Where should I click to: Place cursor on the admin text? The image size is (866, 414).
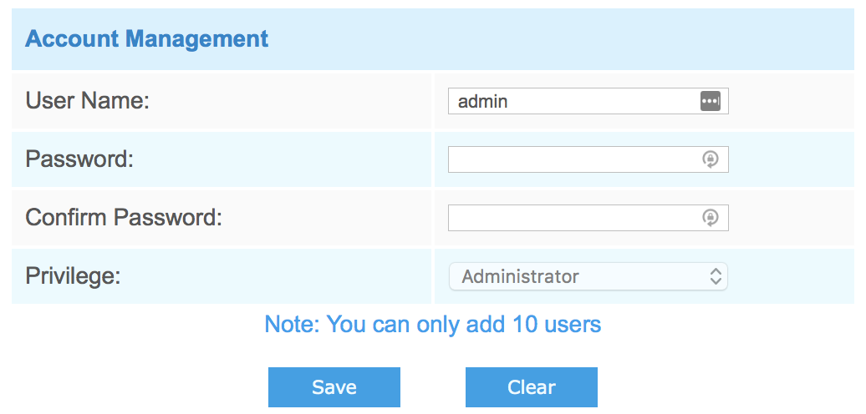483,102
